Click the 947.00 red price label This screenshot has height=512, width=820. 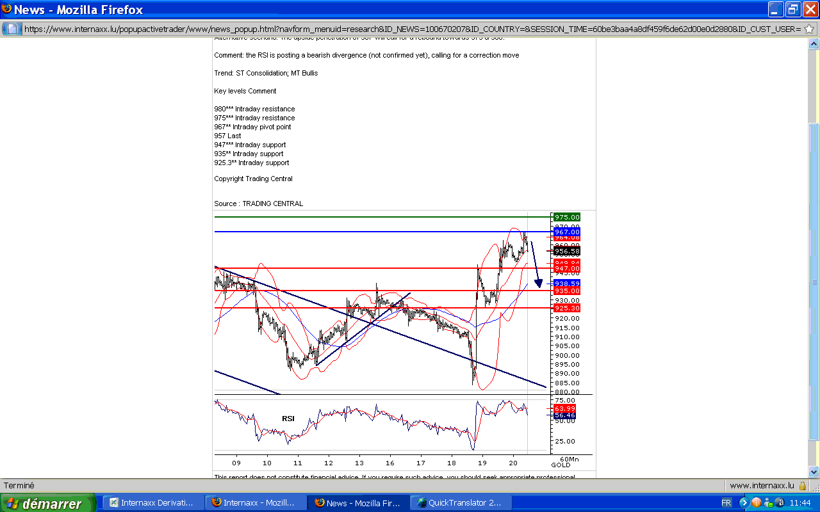coord(567,269)
